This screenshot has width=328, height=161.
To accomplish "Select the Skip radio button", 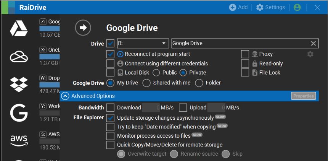I will tap(225, 154).
